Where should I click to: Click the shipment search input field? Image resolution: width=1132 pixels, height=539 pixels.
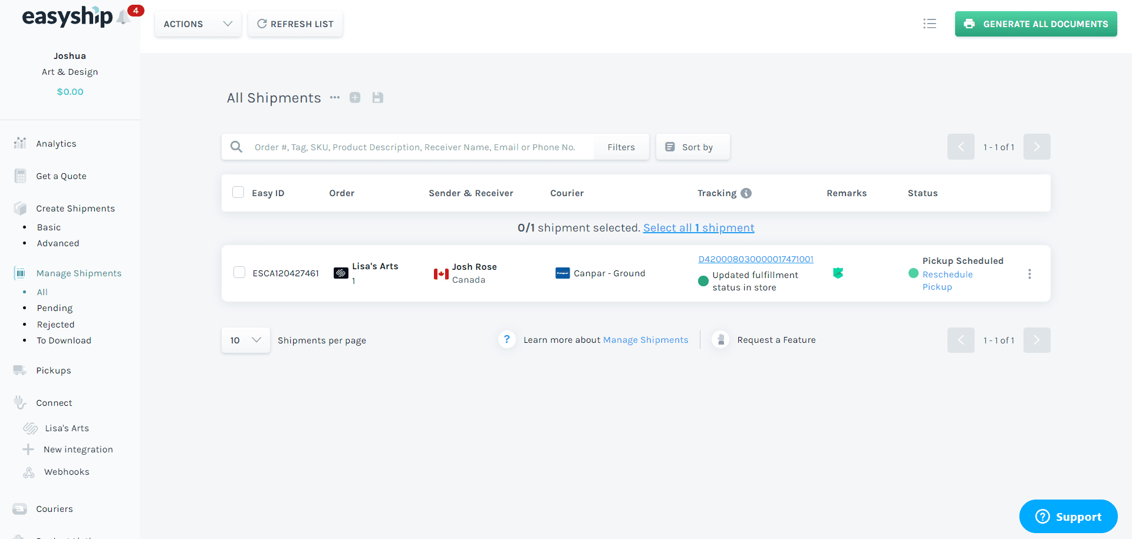pyautogui.click(x=415, y=147)
